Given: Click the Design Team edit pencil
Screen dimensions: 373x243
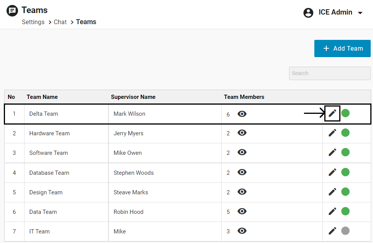Looking at the screenshot, I should pyautogui.click(x=332, y=192).
